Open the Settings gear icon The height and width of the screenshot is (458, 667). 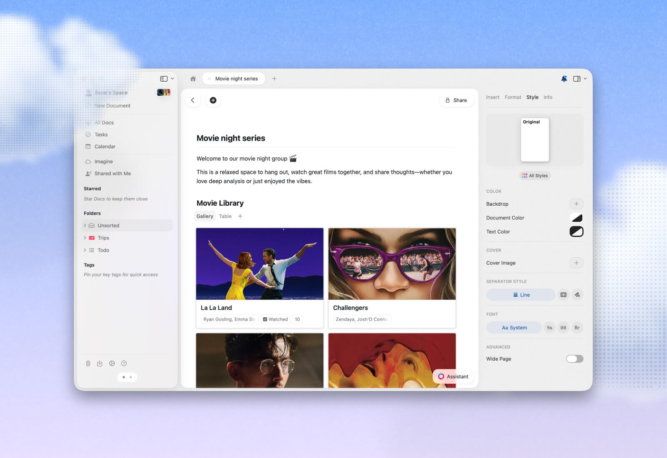tap(112, 363)
